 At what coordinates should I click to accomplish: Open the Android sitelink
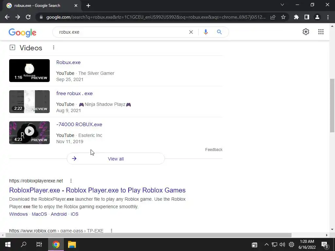(59, 214)
